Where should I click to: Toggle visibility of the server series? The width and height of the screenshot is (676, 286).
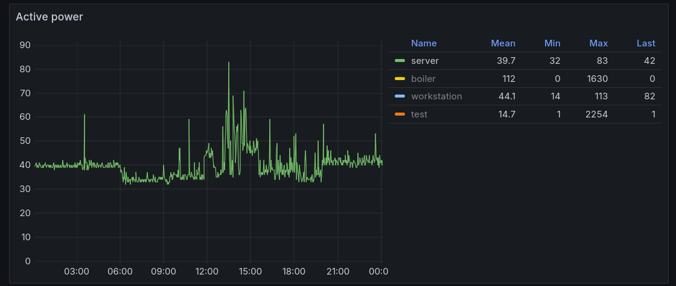tap(425, 61)
